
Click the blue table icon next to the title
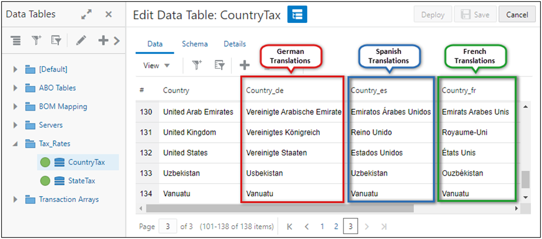click(x=297, y=15)
